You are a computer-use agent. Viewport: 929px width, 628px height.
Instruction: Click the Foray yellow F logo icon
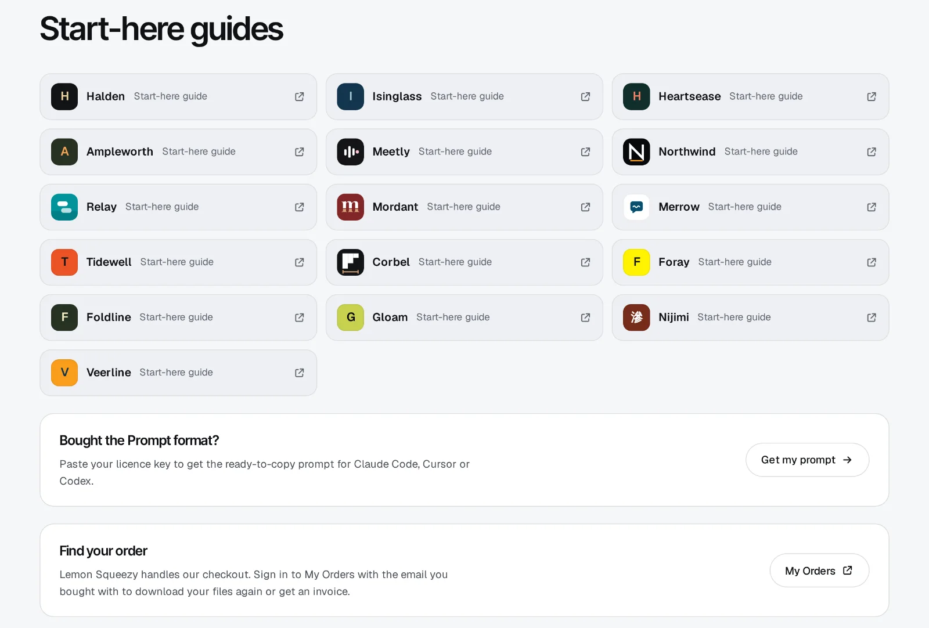[636, 262]
